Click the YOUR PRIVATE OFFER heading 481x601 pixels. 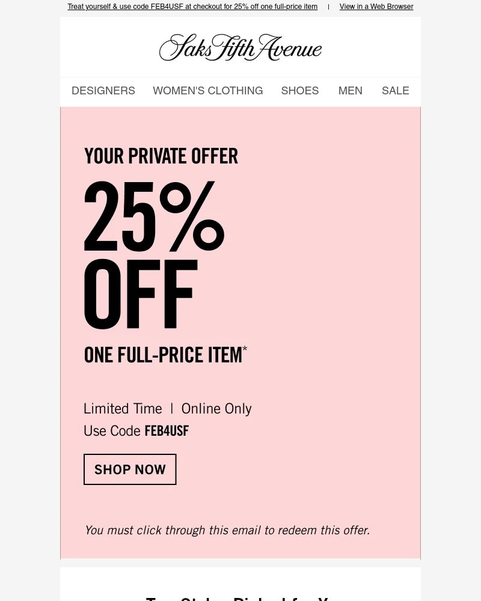point(161,156)
